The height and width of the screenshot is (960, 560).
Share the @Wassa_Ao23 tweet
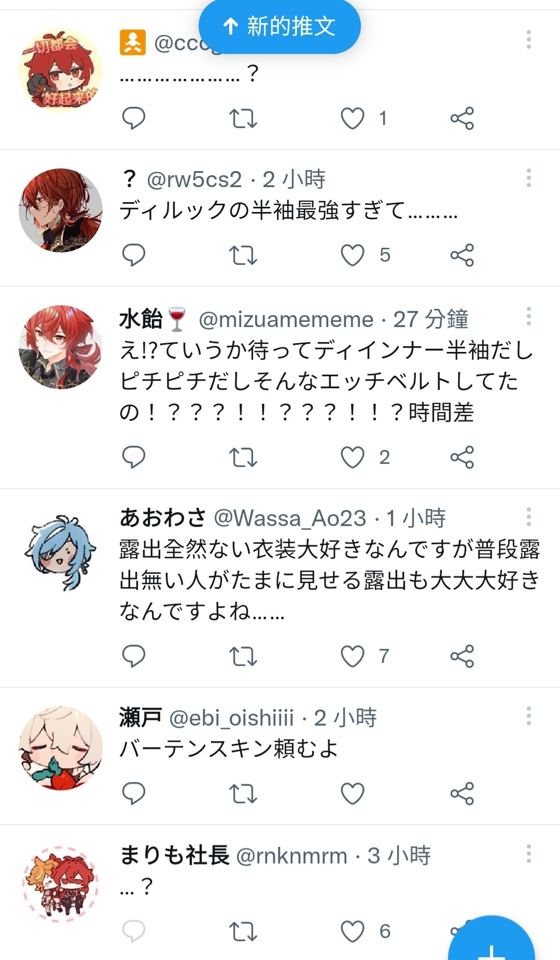pyautogui.click(x=462, y=656)
